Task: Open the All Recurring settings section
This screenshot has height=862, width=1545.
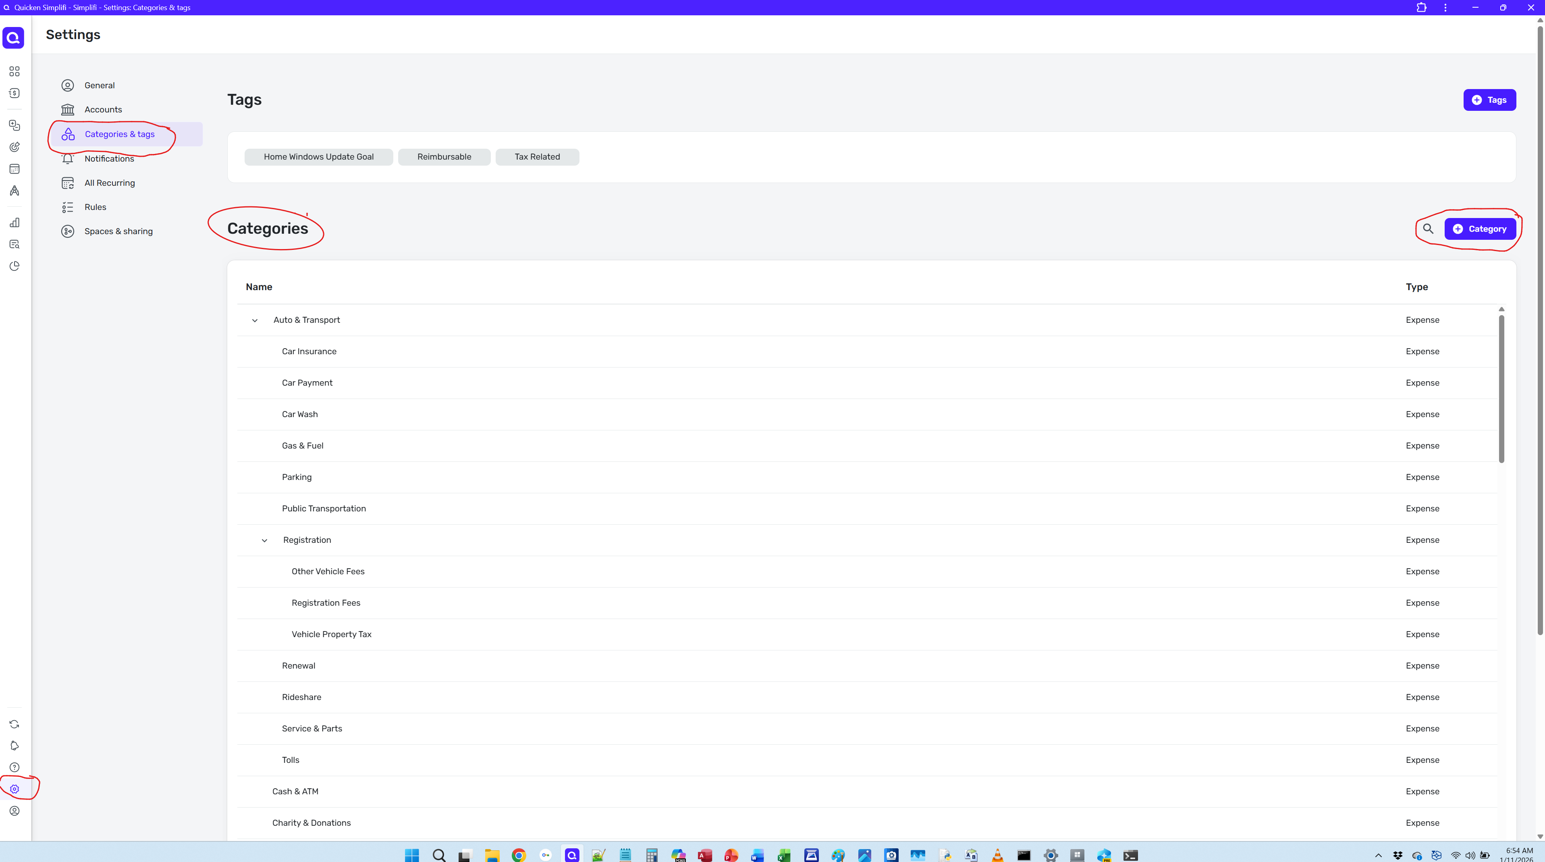Action: [109, 183]
